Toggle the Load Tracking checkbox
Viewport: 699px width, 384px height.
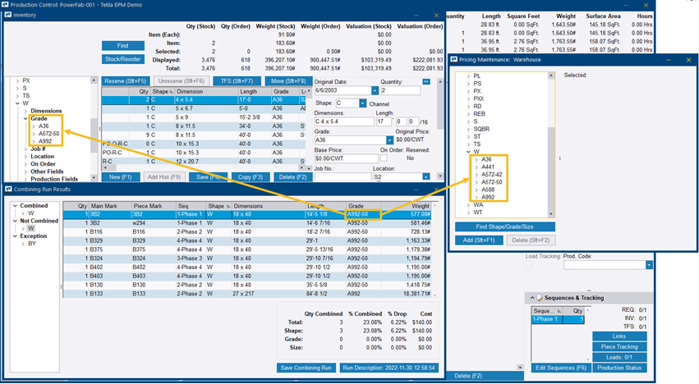(x=530, y=265)
